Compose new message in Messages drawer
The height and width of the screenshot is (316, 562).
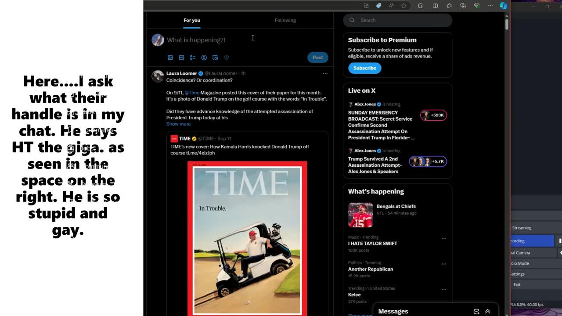[476, 311]
